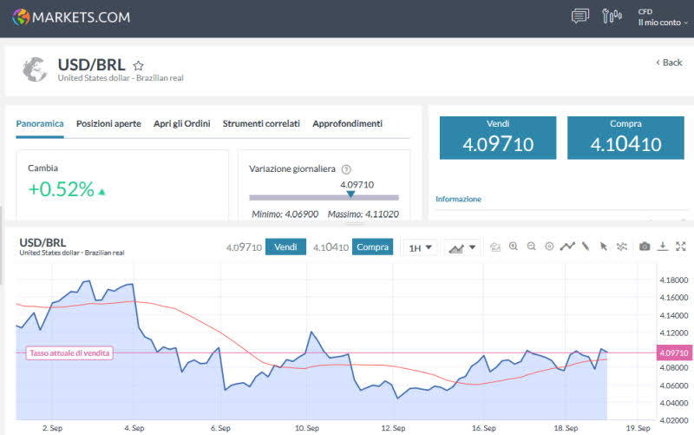This screenshot has height=435, width=694.
Task: Download the chart data
Action: pos(663,247)
